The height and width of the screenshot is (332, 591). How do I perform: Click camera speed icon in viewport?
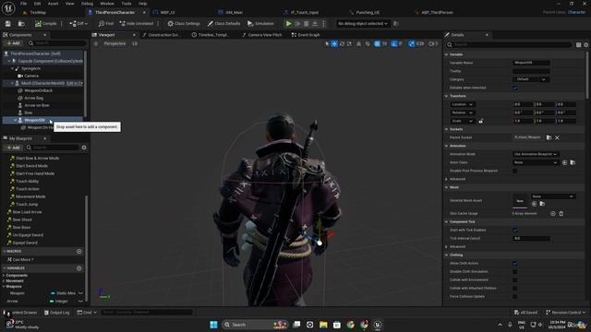tap(433, 43)
